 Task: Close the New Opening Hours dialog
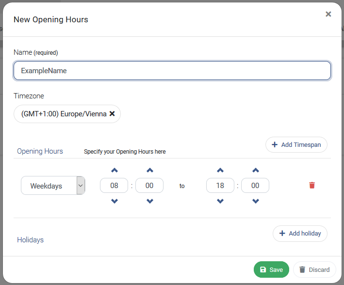[328, 14]
